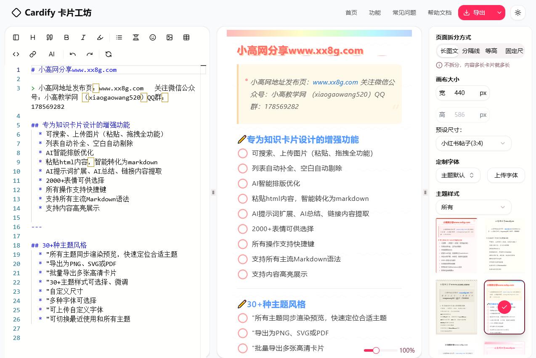Viewport: 536px width, 358px height.
Task: Apply italic formatting with the I icon
Action: pyautogui.click(x=83, y=37)
